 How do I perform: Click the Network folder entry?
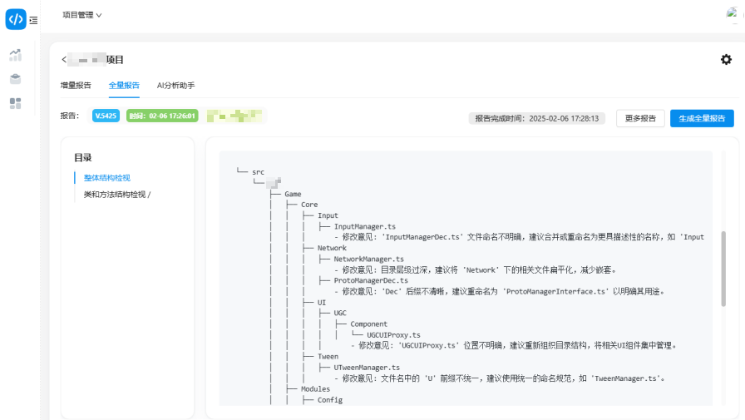coord(332,248)
